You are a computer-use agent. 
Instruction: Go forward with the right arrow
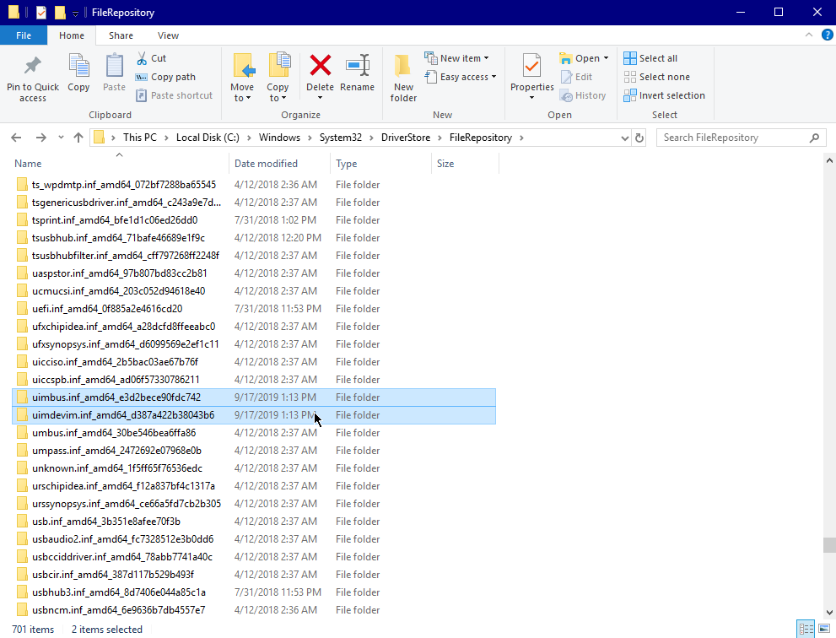[41, 138]
